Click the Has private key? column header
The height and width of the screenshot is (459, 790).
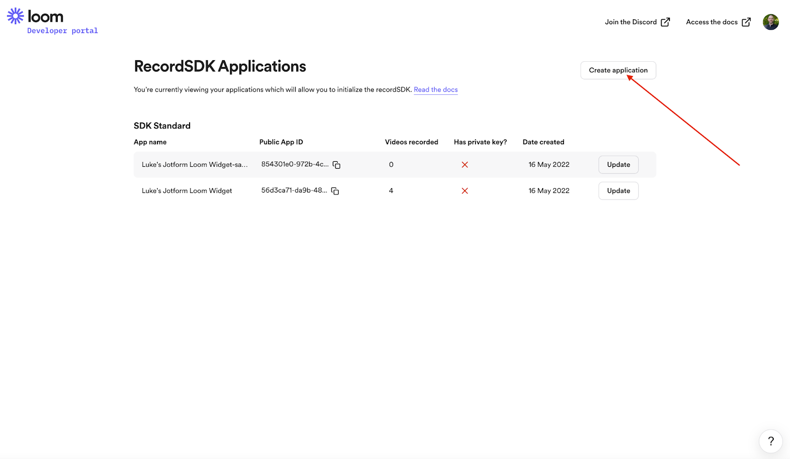click(480, 142)
